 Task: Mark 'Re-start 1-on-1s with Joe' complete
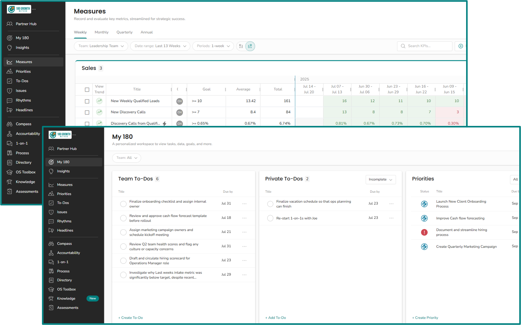[x=270, y=218]
